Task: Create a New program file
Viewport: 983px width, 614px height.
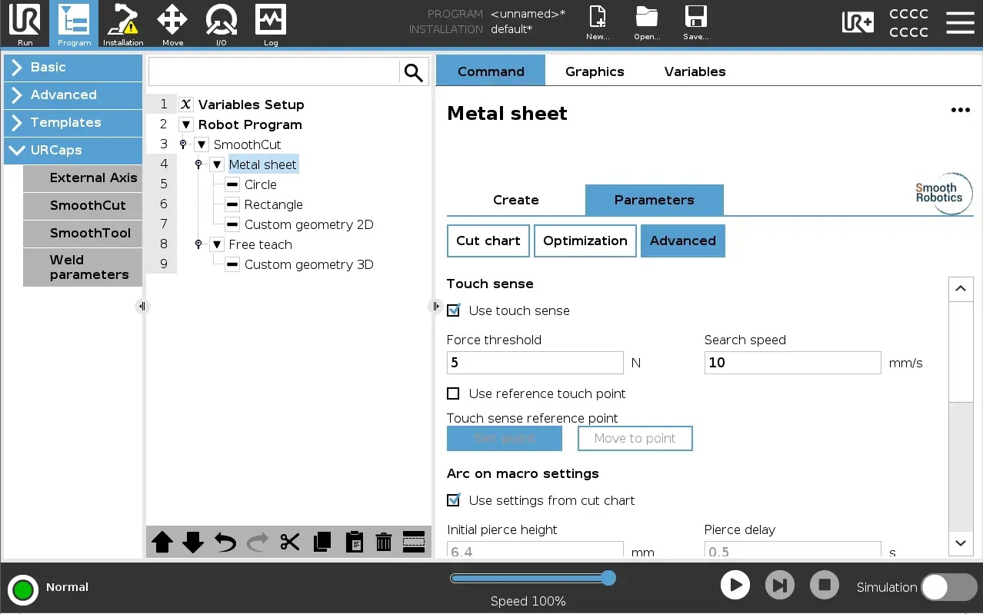Action: point(598,23)
